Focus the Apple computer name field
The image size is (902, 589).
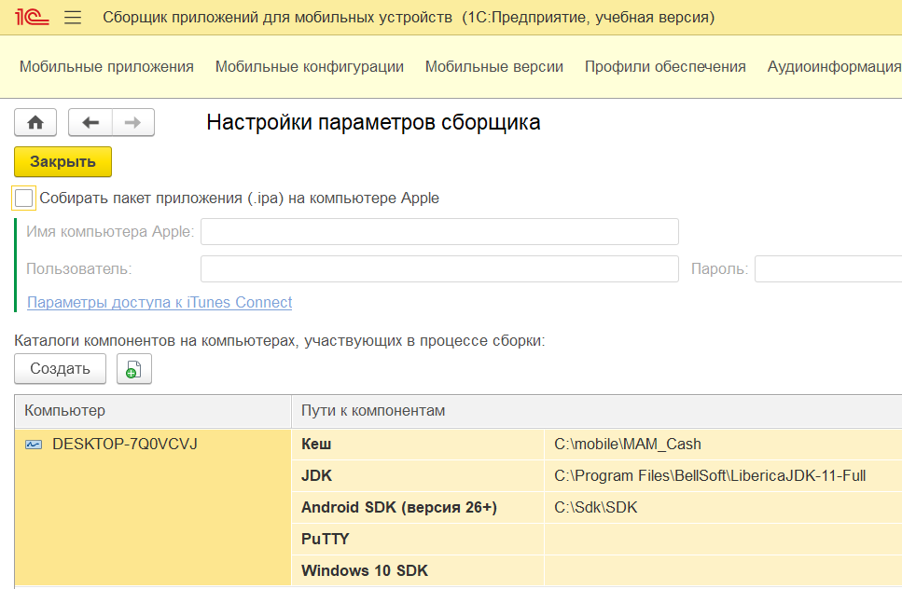439,231
